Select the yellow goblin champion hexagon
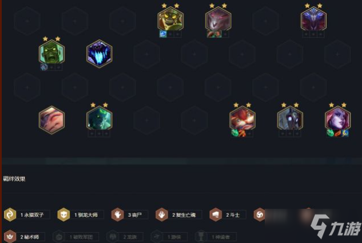Image resolution: width=362 pixels, height=243 pixels. pyautogui.click(x=170, y=19)
